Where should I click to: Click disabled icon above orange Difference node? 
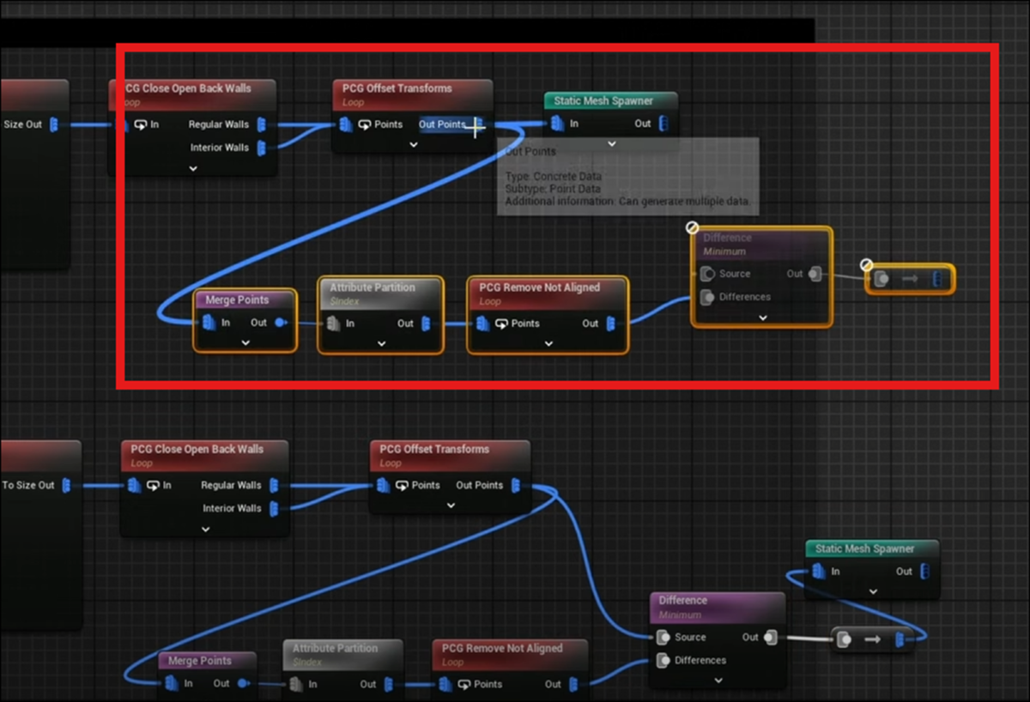[693, 227]
